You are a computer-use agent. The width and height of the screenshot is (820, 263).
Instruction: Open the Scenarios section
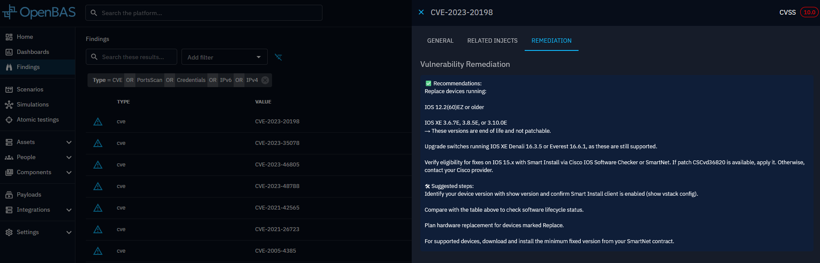pos(30,90)
